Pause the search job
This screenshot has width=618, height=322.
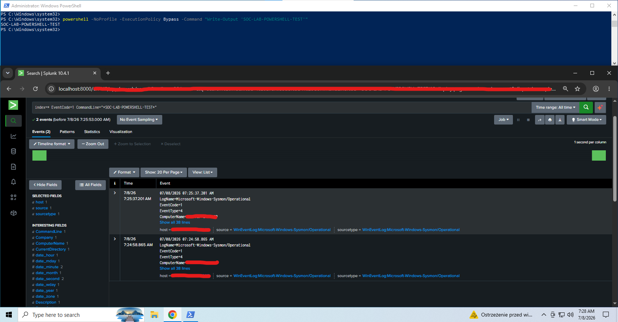(518, 120)
